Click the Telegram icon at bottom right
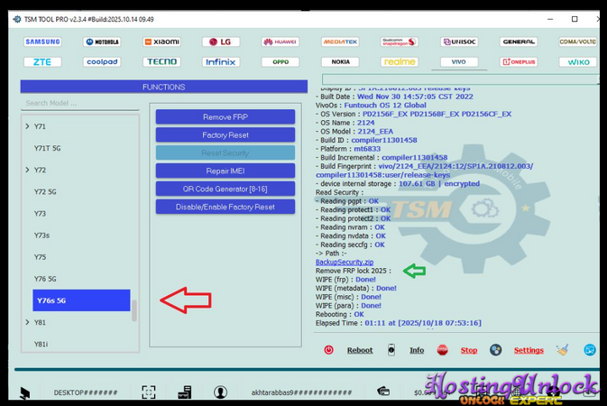 pos(590,350)
